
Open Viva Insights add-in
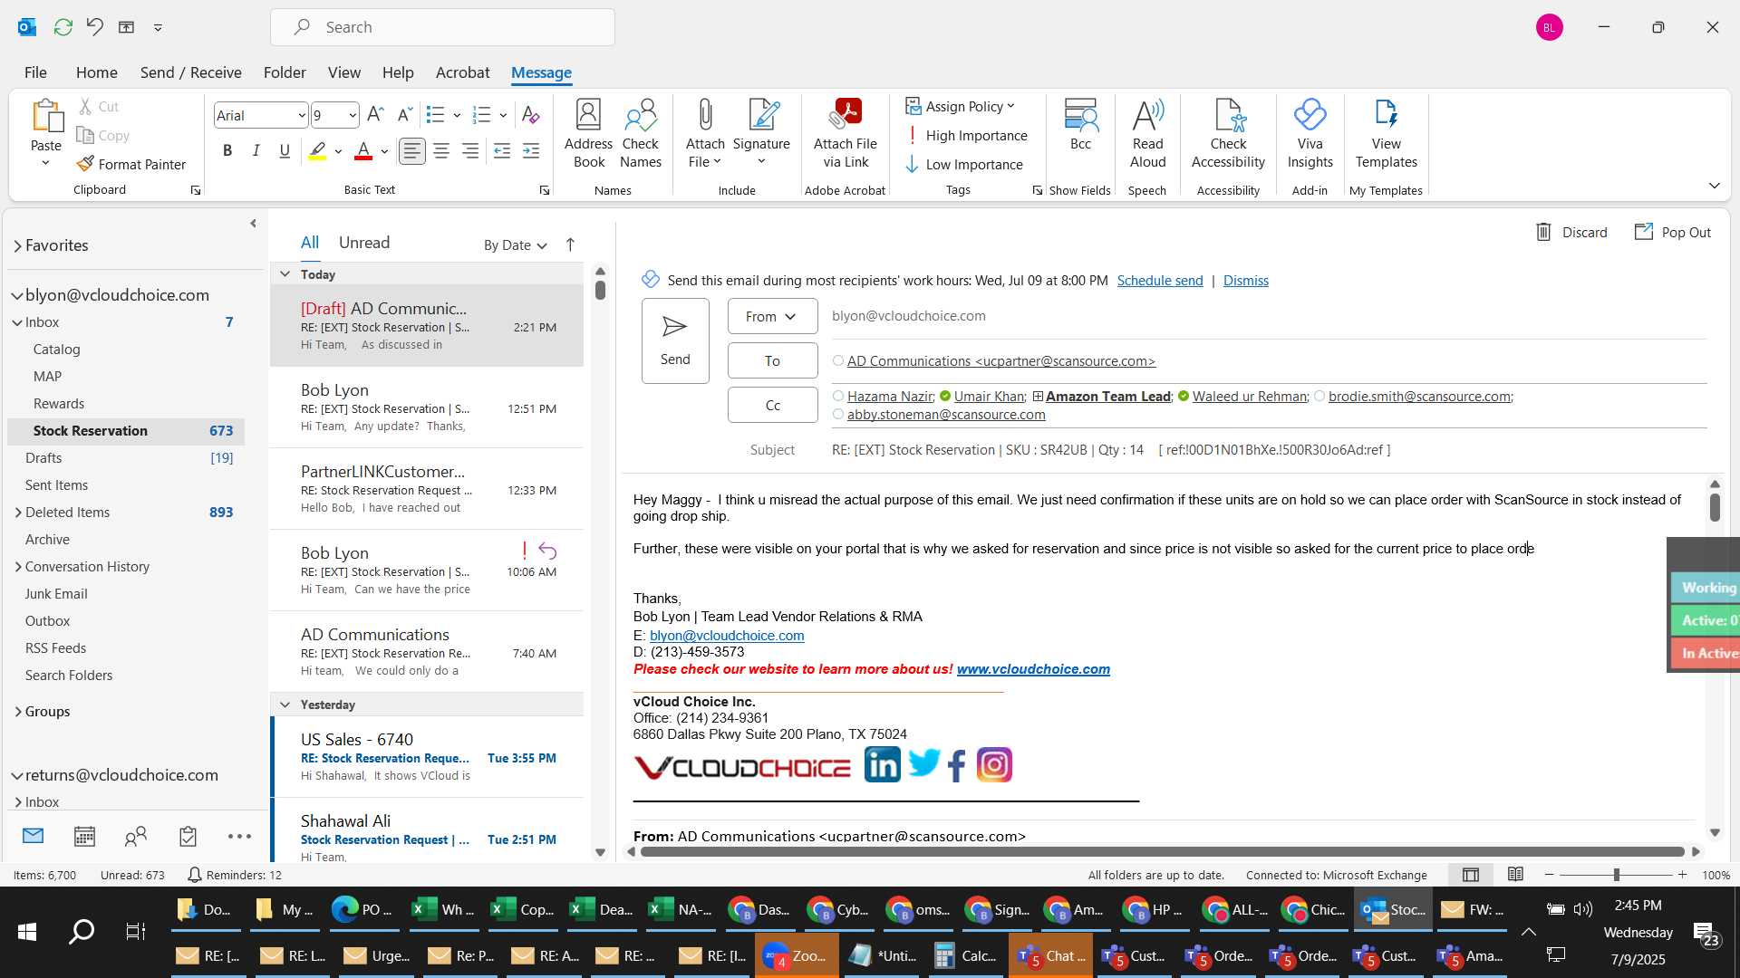click(x=1310, y=133)
